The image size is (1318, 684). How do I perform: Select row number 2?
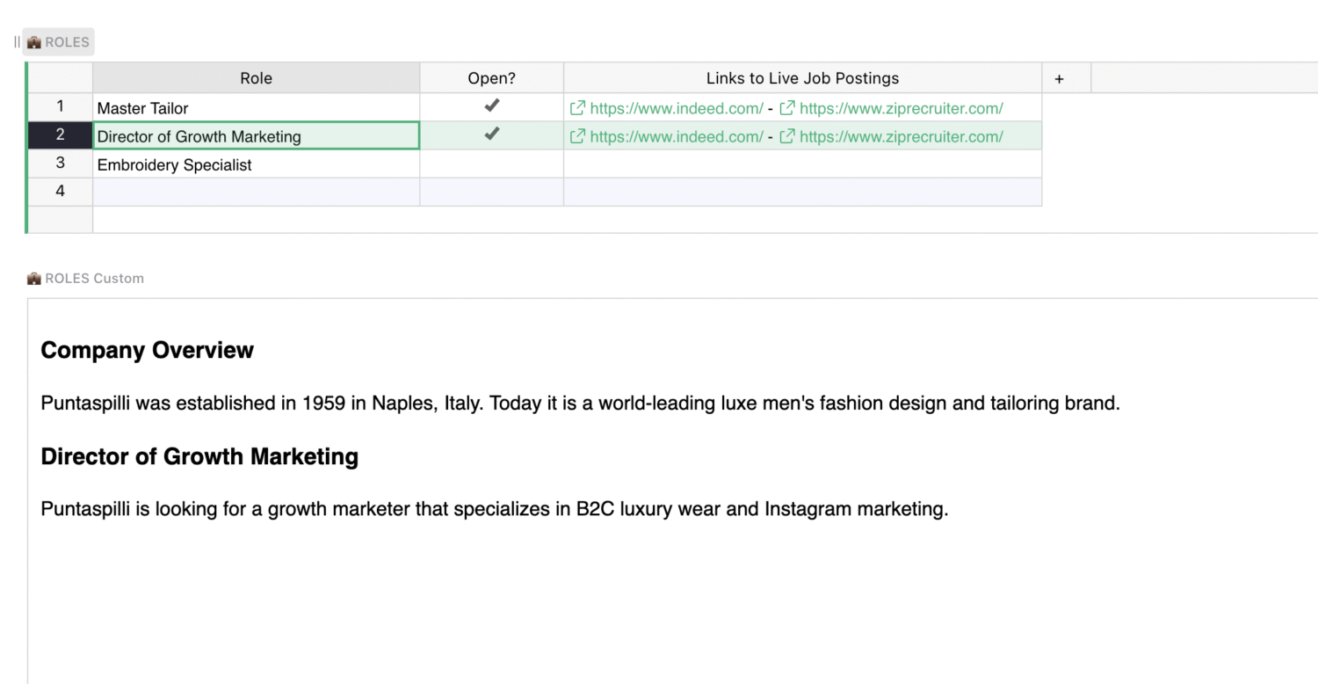coord(60,135)
